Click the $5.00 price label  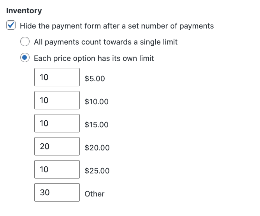point(95,79)
